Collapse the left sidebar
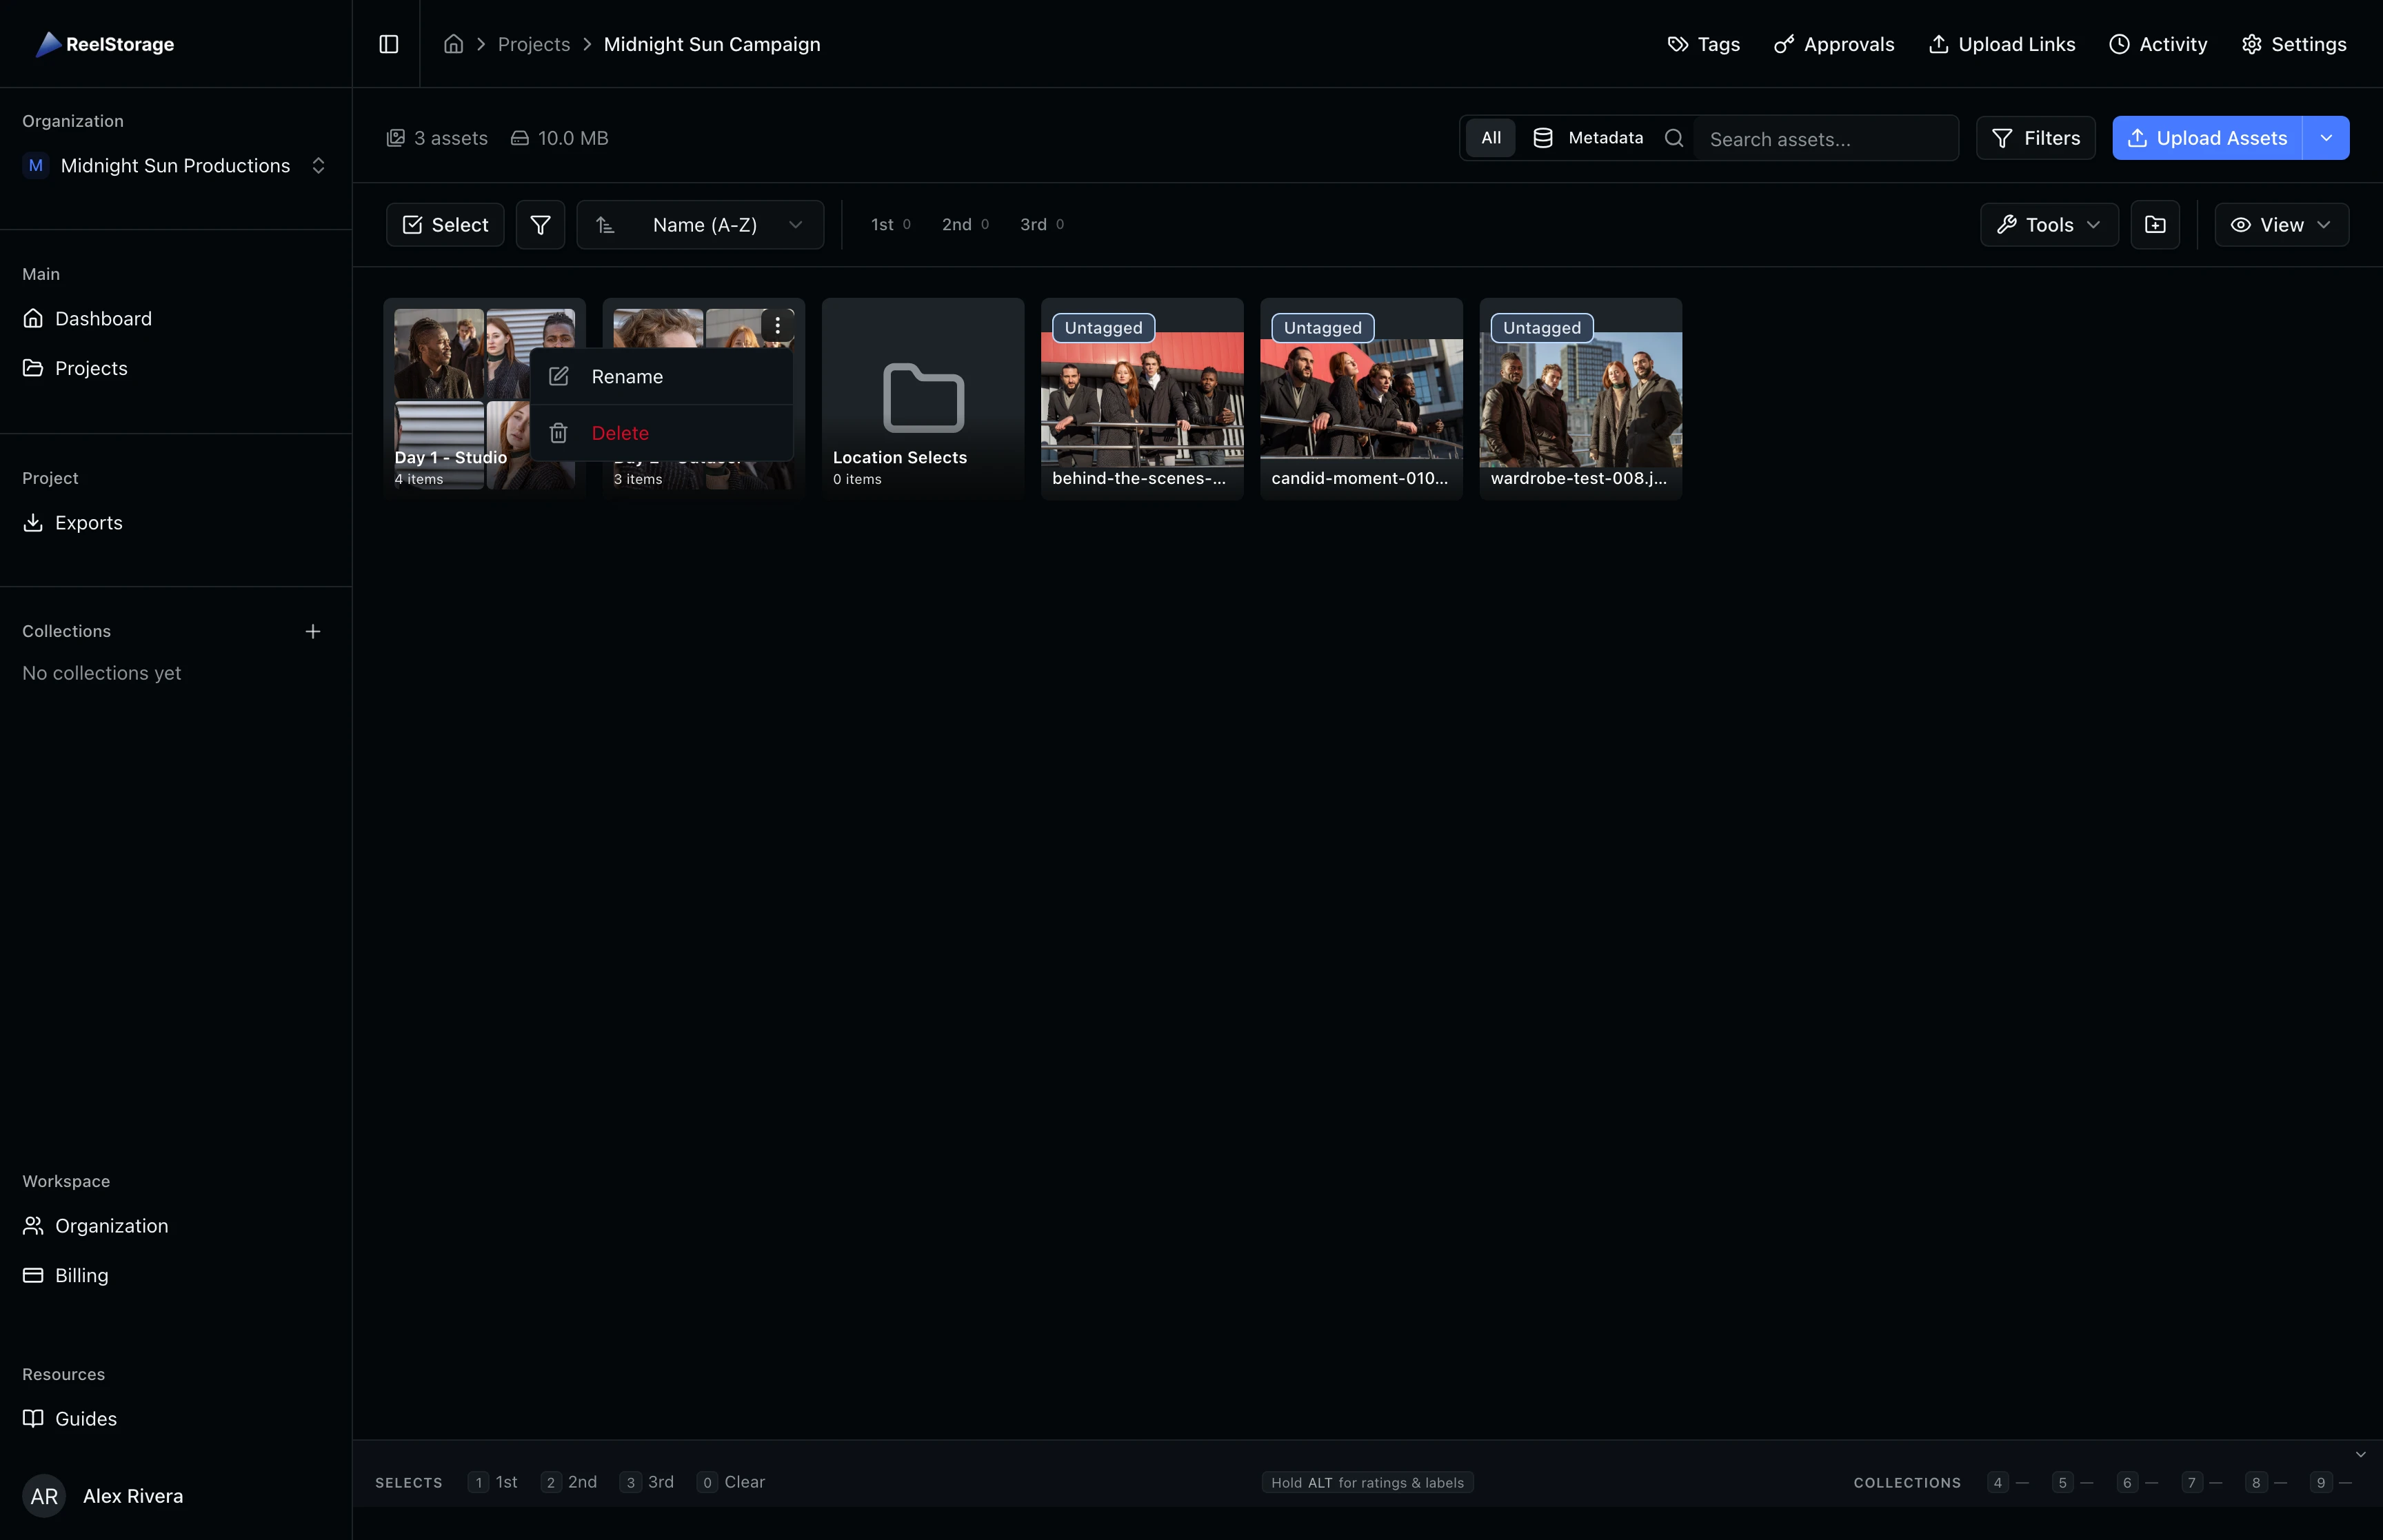Image resolution: width=2383 pixels, height=1540 pixels. click(x=389, y=44)
